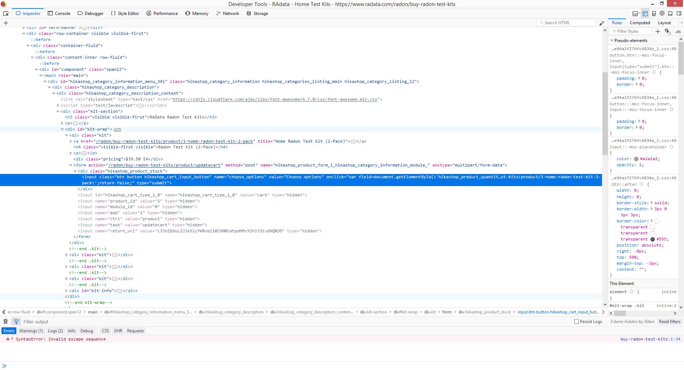Screen dimensions: 684x370
Task: Click the #a2a2a2 color swatch
Action: 636,159
